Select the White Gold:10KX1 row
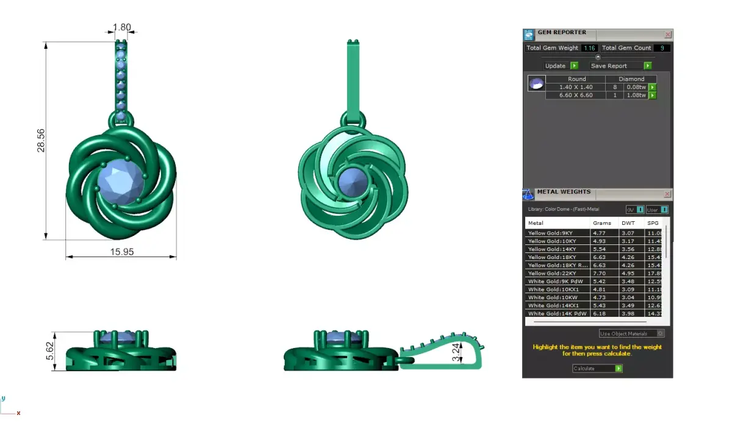Screen dimensions: 732x426 (x=594, y=289)
